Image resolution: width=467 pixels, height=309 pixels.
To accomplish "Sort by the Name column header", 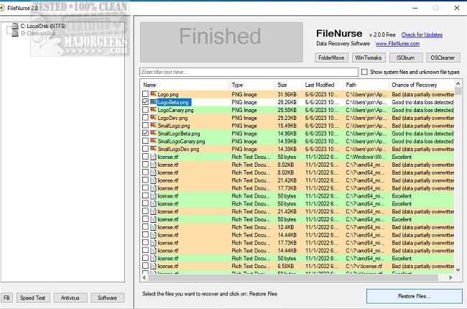I will click(x=184, y=85).
